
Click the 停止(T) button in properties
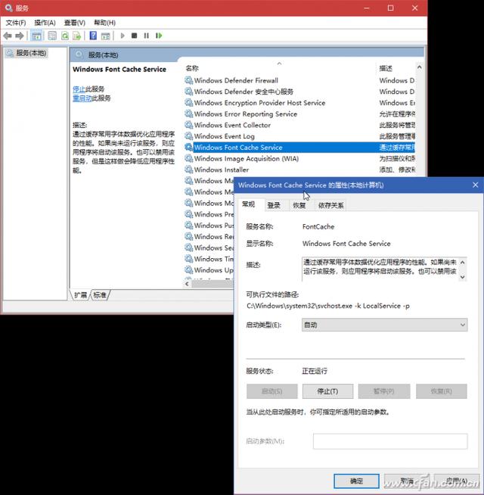tap(327, 391)
